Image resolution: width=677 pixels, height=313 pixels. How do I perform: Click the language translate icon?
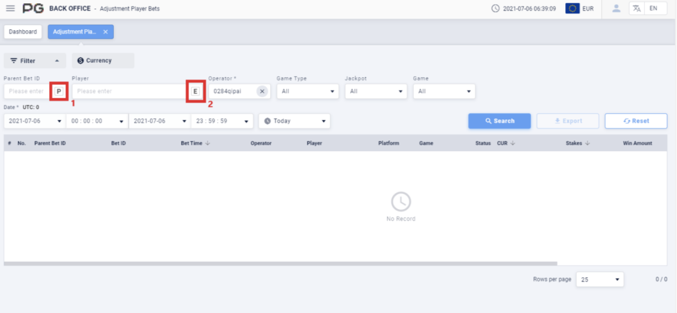point(636,8)
